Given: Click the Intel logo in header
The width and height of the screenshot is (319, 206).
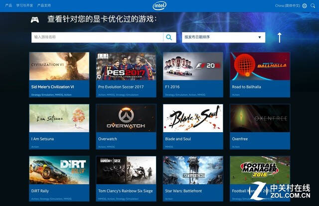Looking at the screenshot, I should click(x=159, y=5).
